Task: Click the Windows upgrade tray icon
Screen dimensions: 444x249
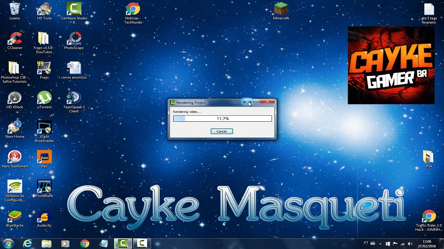Action: pyautogui.click(x=388, y=244)
